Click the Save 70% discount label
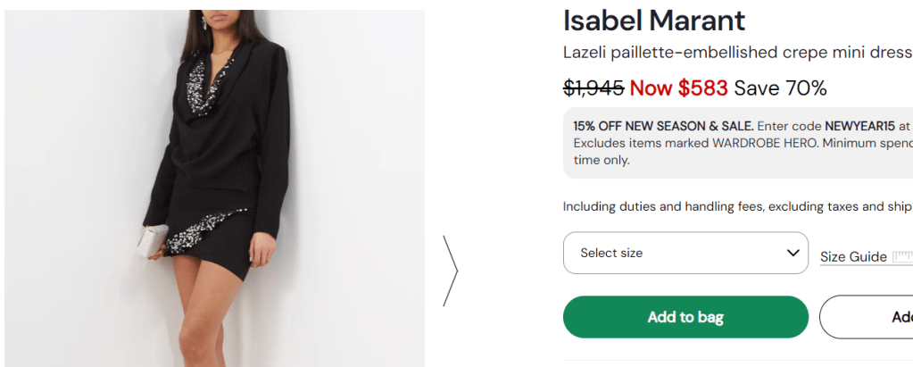Screen dimensions: 913x367 click(781, 88)
